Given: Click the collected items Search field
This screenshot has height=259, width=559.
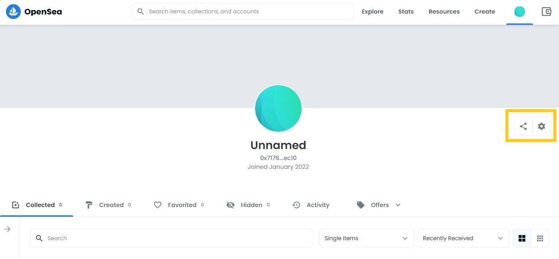Looking at the screenshot, I should tap(171, 238).
